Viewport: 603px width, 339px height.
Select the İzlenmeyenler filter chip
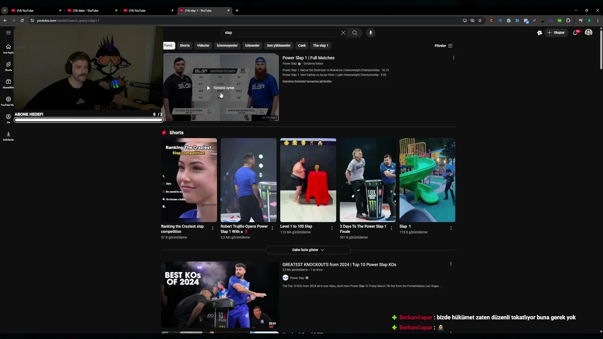point(227,46)
